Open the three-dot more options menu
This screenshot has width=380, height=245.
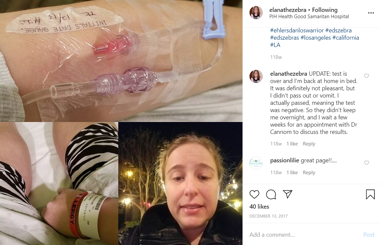[x=371, y=13]
